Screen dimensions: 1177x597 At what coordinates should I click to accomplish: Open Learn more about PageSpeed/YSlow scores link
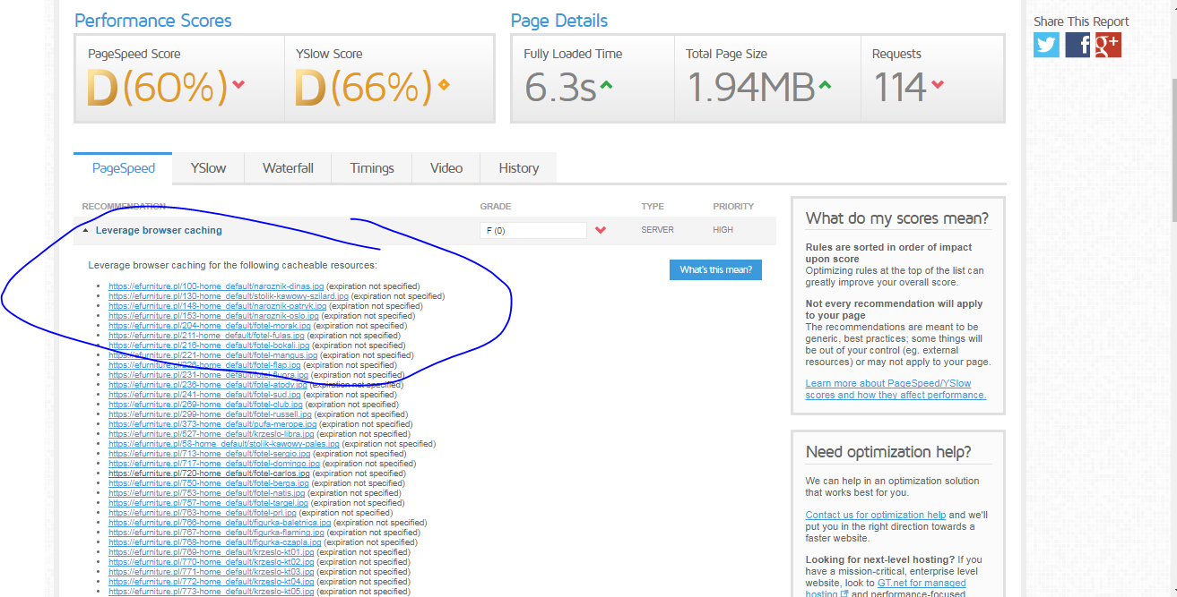(896, 389)
